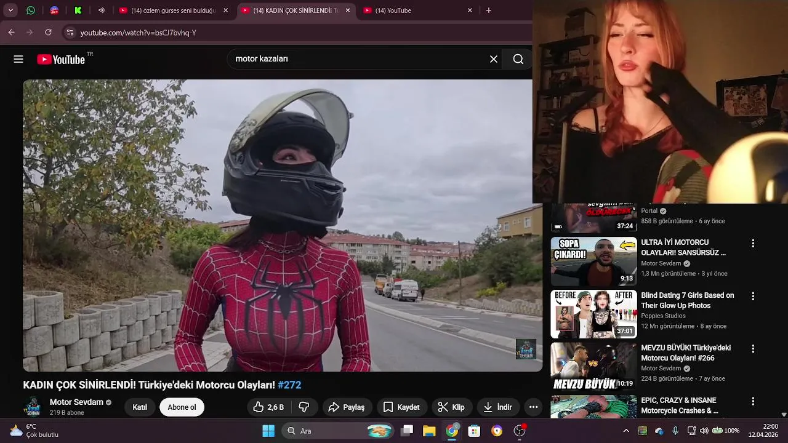Click the address bar URL

click(138, 33)
